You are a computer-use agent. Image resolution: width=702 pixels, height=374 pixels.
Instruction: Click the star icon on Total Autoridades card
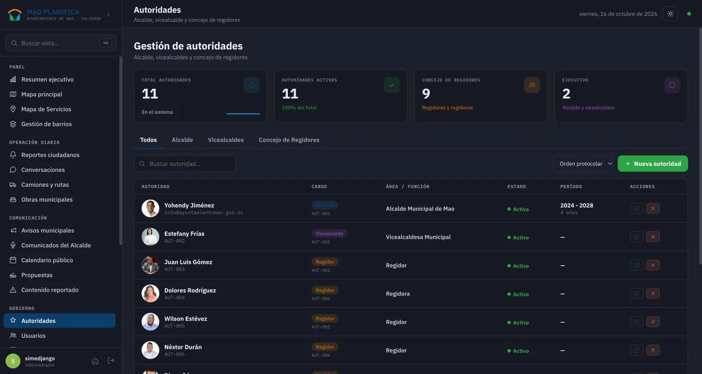coord(252,85)
